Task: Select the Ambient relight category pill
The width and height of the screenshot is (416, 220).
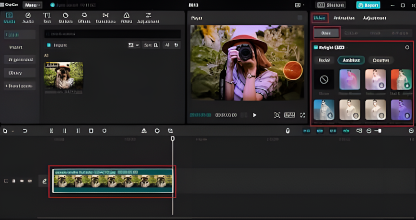Action: 351,60
